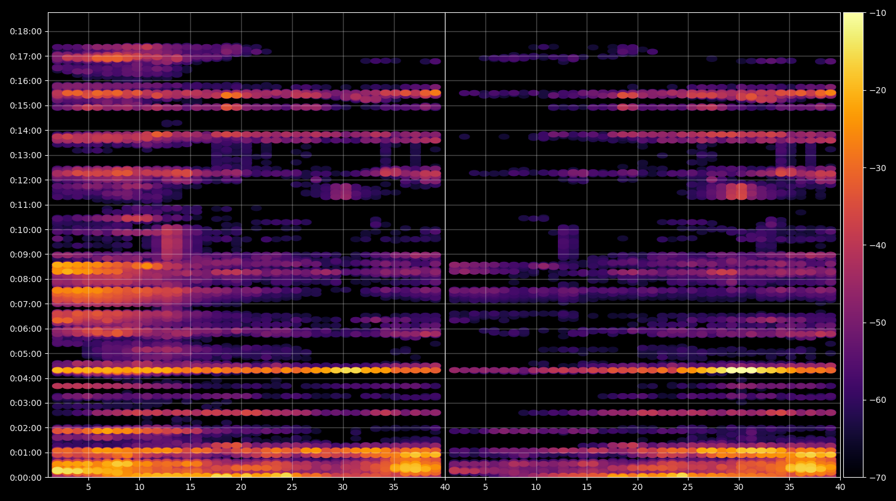
Task: Click the −70 colorbar tick label
Action: coord(878,477)
